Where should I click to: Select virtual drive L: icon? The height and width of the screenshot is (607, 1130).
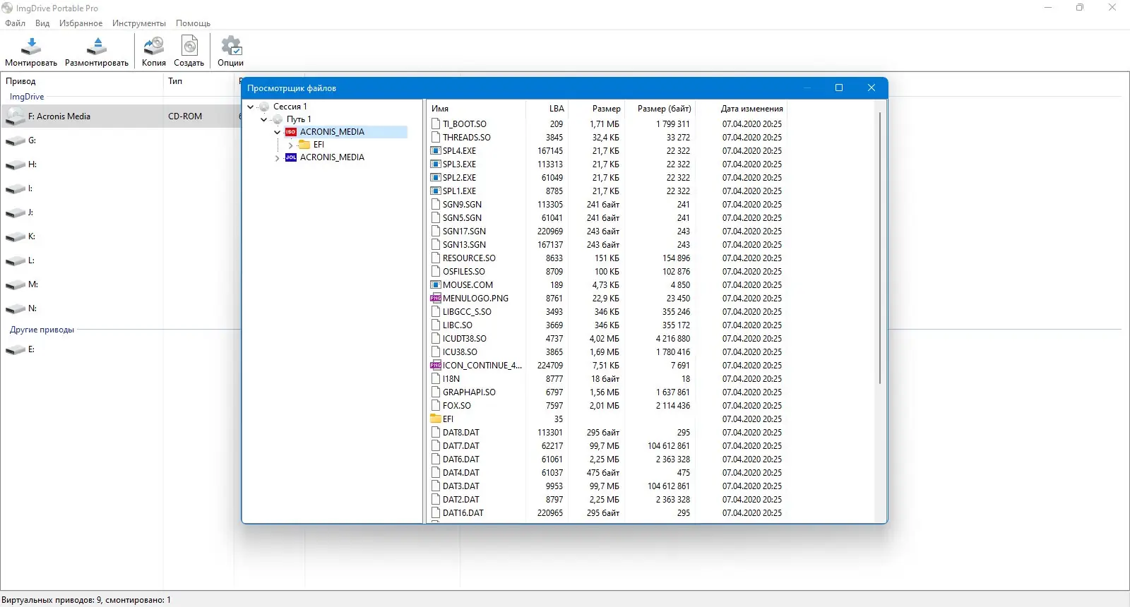(x=15, y=261)
